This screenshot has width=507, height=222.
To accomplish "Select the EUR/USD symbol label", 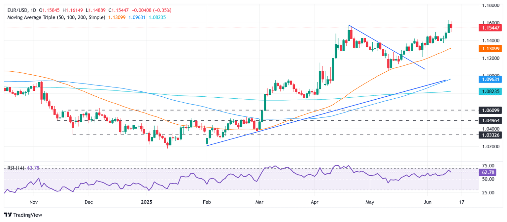I will (x=16, y=11).
